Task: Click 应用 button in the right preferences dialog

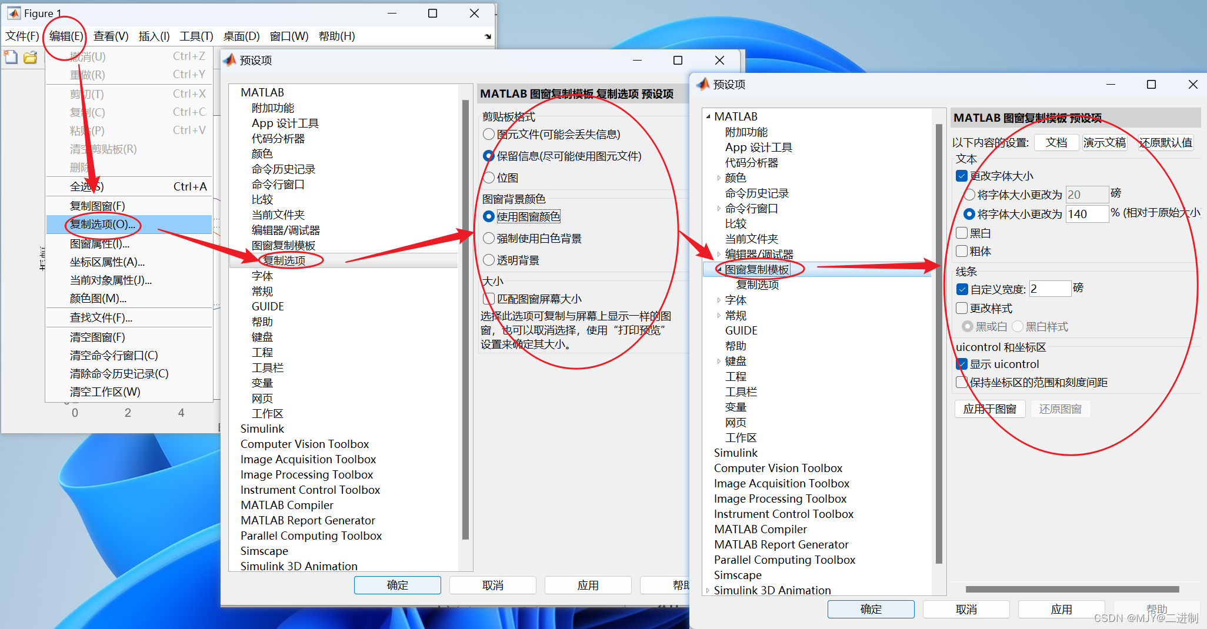Action: 1061,609
